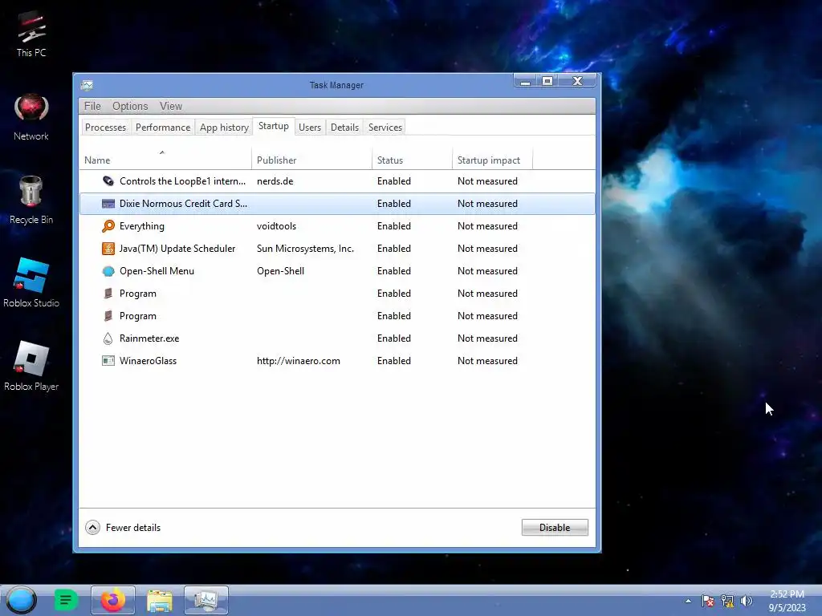Click the Action Center flag tray icon

pyautogui.click(x=708, y=601)
